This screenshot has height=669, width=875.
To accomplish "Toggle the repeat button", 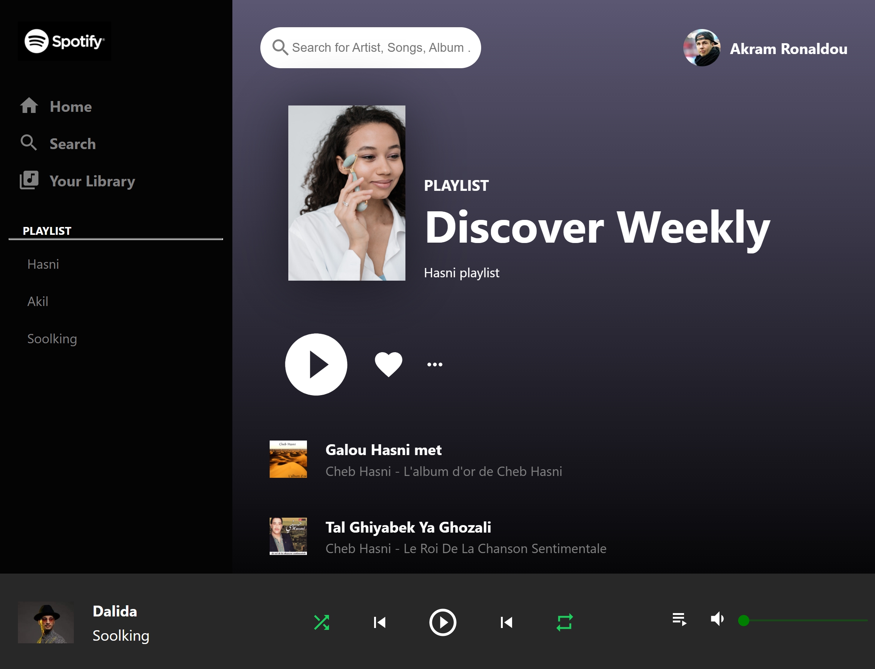I will point(564,622).
